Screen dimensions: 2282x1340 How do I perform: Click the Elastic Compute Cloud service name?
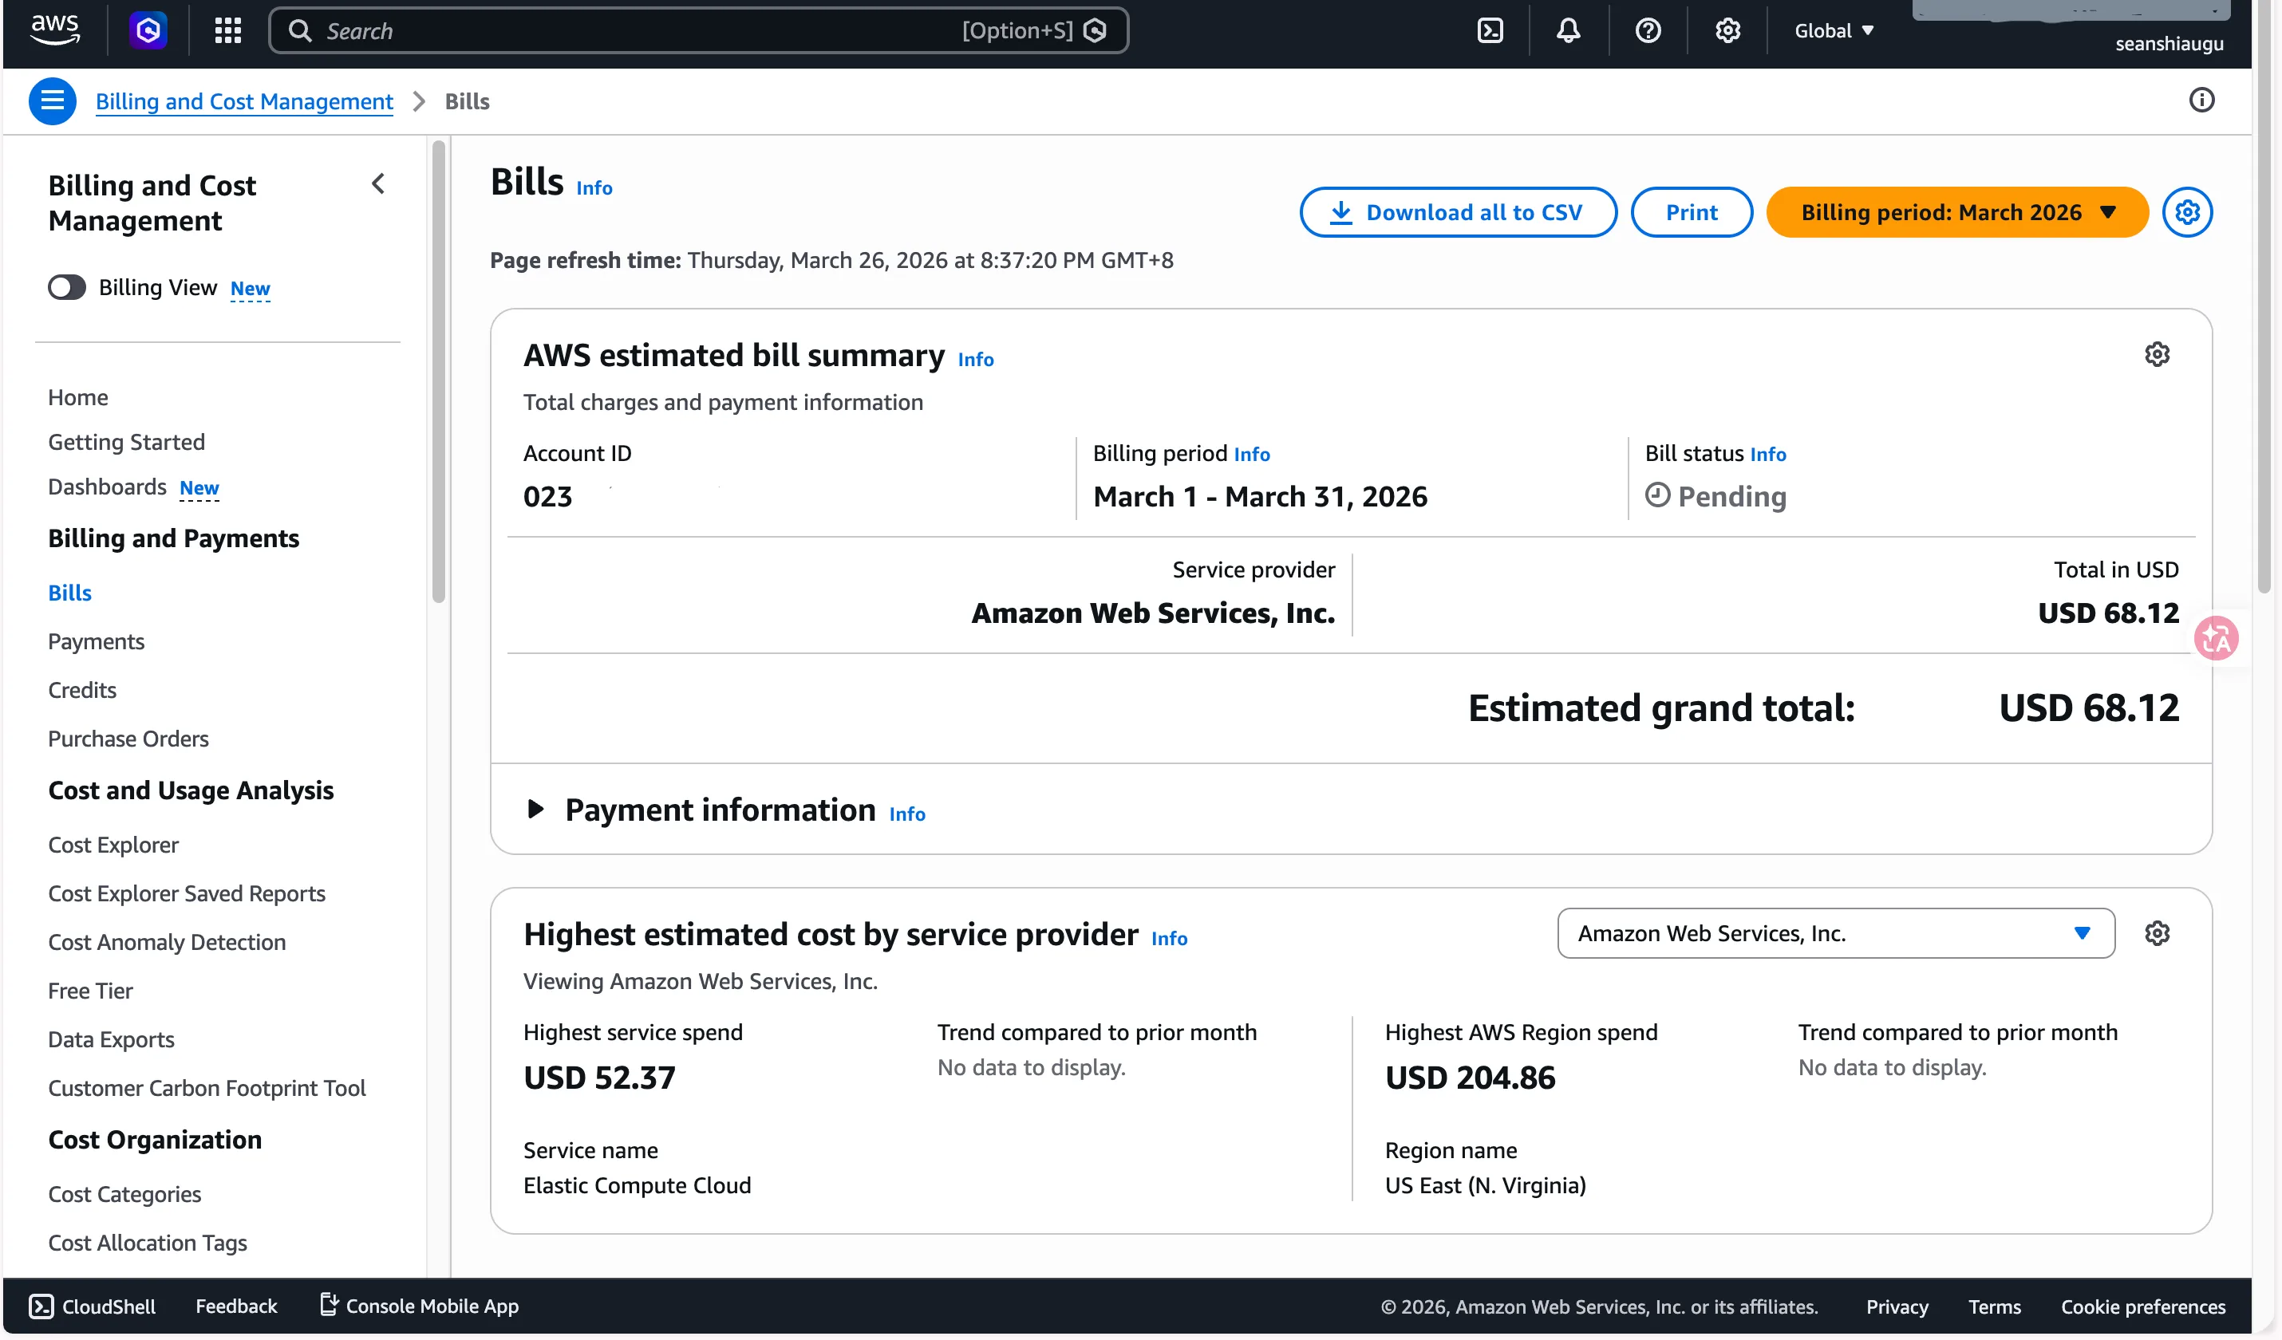(637, 1186)
